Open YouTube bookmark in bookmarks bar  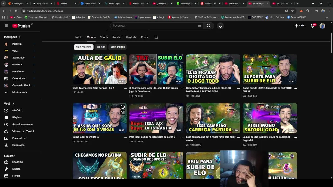point(16,17)
